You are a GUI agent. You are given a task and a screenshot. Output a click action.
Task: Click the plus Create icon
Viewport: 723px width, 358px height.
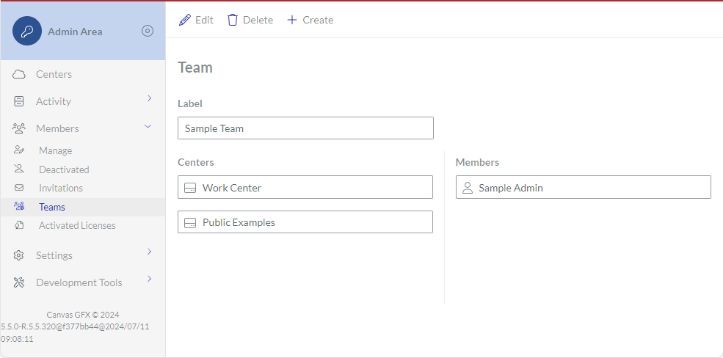[292, 20]
